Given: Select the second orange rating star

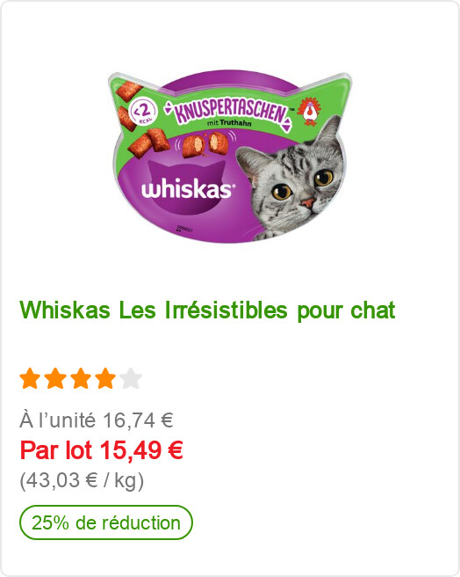Looking at the screenshot, I should click(x=55, y=378).
